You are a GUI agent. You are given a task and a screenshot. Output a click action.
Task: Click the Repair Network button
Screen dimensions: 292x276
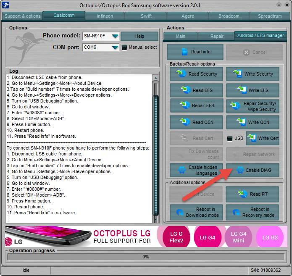(x=253, y=154)
